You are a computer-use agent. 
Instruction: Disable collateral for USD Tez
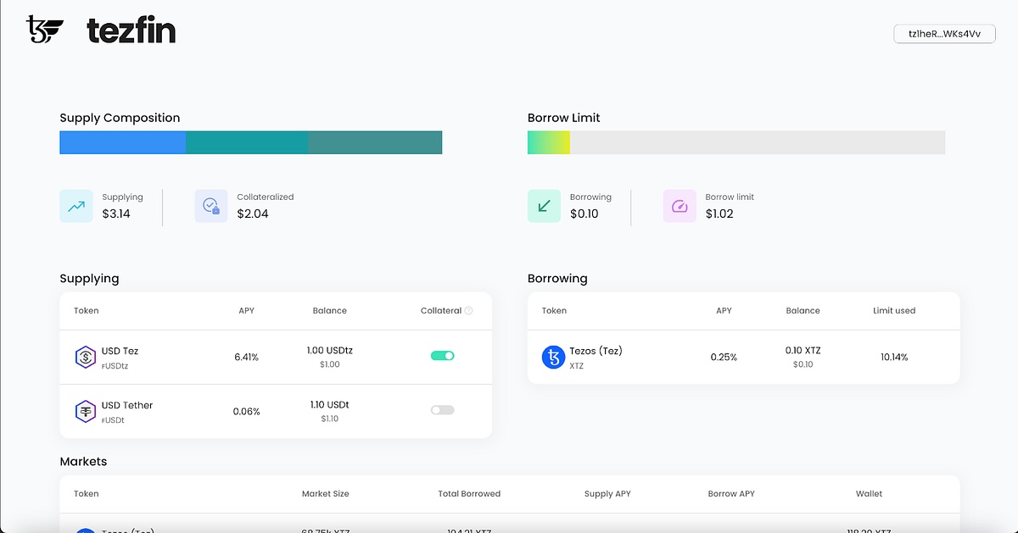coord(443,356)
